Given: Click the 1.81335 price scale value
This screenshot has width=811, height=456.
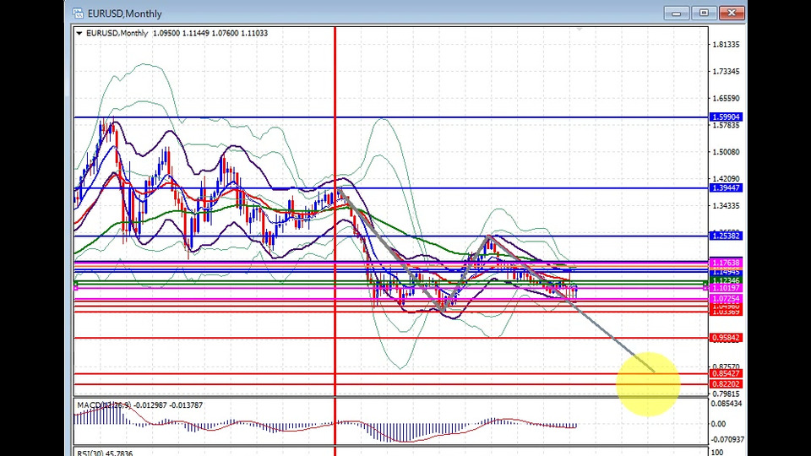Looking at the screenshot, I should coord(726,45).
